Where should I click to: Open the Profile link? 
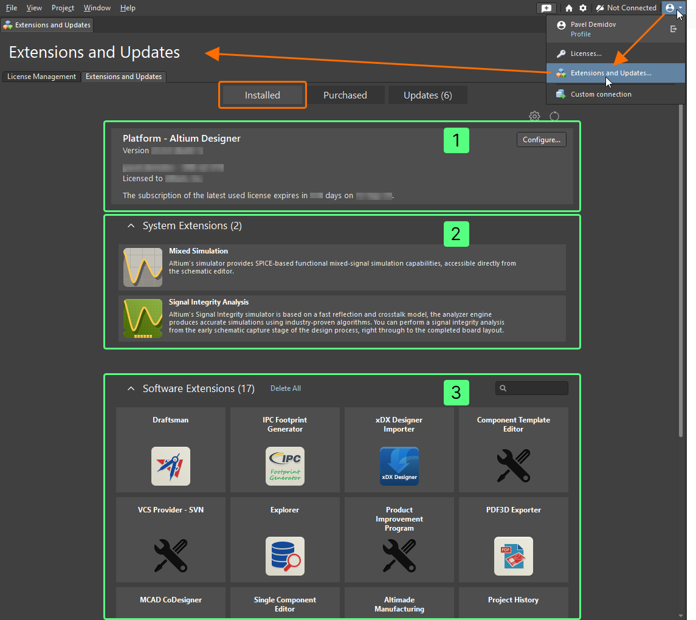tap(581, 34)
